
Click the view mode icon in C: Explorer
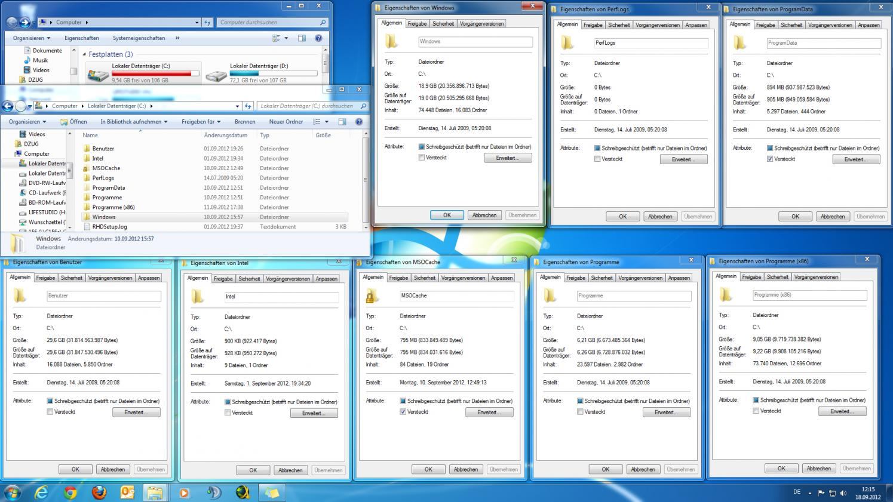(317, 122)
